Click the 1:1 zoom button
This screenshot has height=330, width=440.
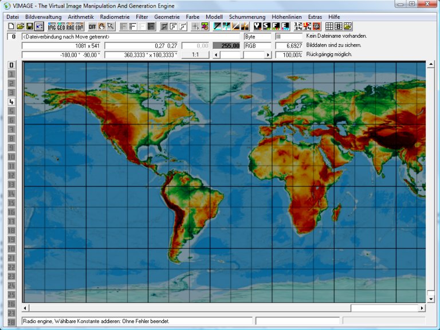pyautogui.click(x=195, y=54)
